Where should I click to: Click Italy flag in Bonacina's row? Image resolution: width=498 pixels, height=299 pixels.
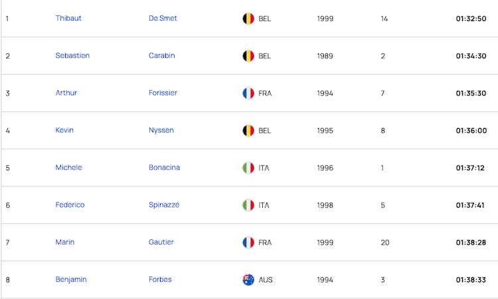(248, 168)
